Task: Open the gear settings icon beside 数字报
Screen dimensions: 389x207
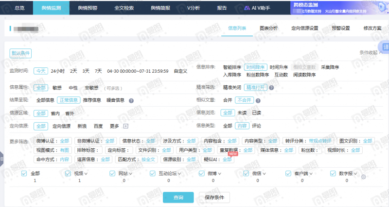Action: tap(363, 177)
